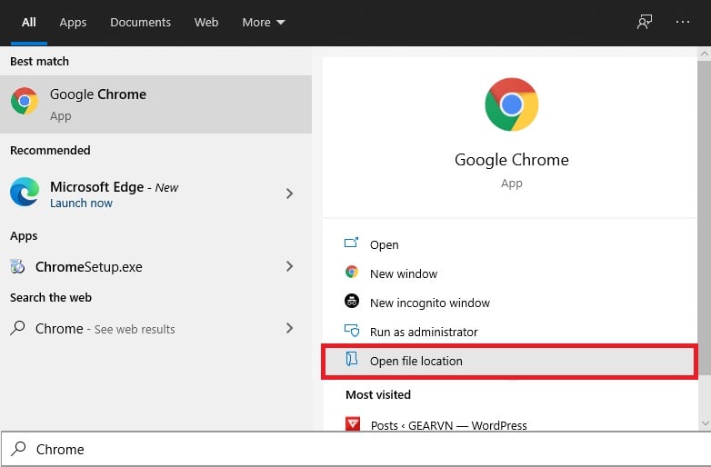
Task: Click the New window Chrome icon
Action: (x=352, y=272)
